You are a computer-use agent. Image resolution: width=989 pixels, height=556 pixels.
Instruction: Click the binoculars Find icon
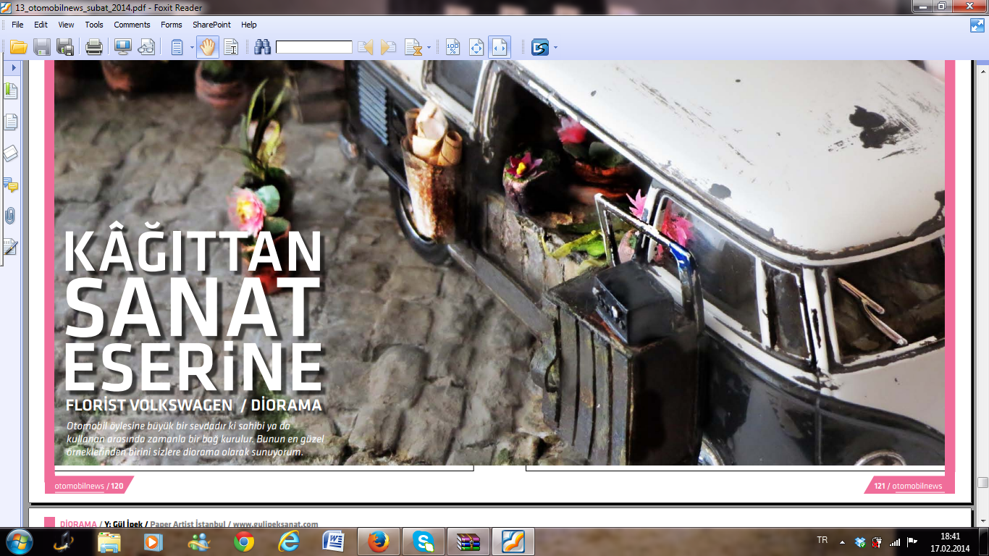(262, 48)
